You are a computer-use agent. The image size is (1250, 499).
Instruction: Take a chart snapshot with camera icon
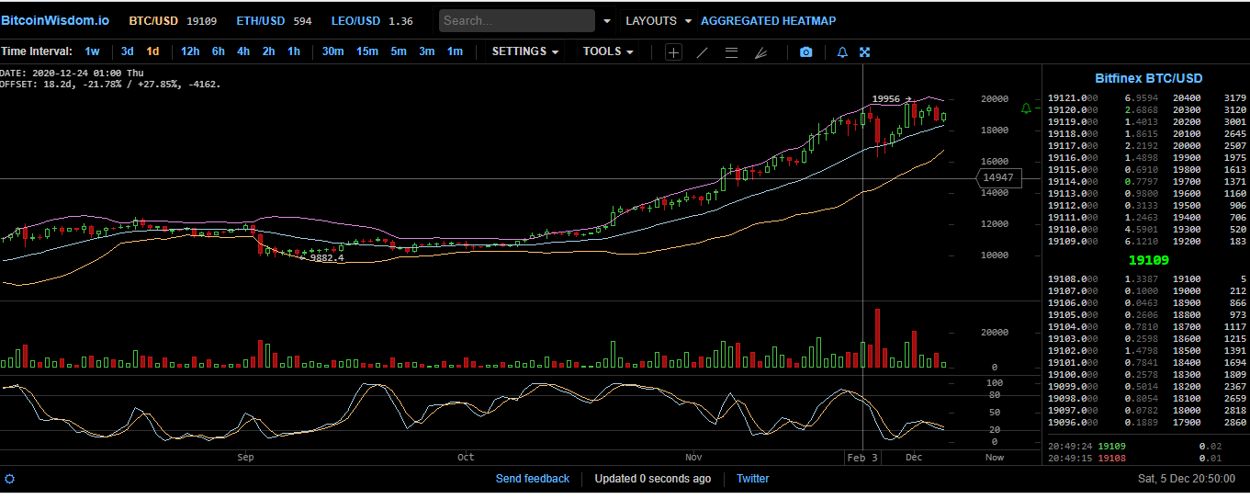coord(805,52)
